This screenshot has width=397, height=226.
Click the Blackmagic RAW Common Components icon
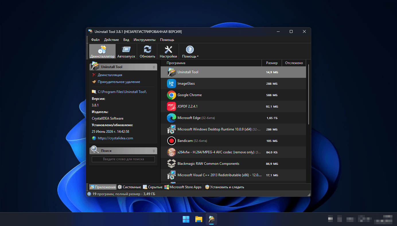172,164
